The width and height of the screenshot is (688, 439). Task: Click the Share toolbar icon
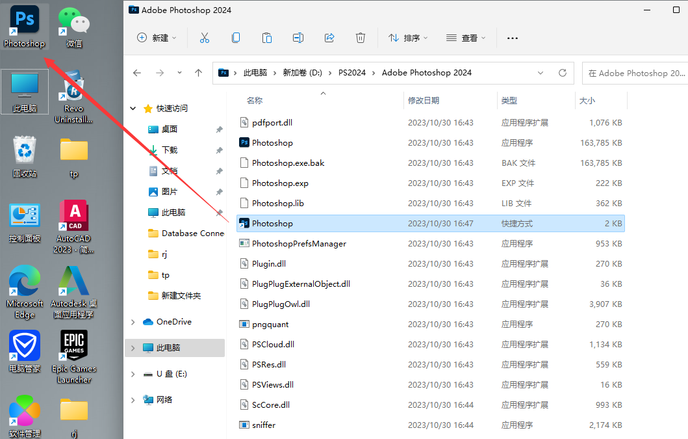coord(329,38)
